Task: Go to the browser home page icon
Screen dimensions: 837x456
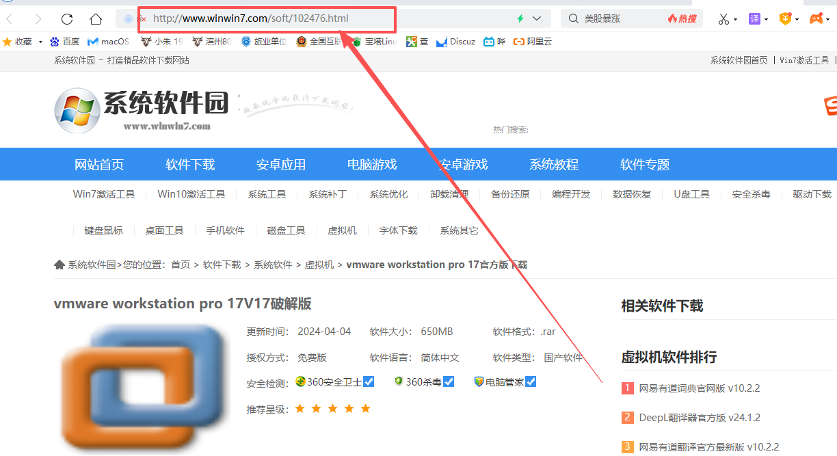Action: pyautogui.click(x=96, y=18)
